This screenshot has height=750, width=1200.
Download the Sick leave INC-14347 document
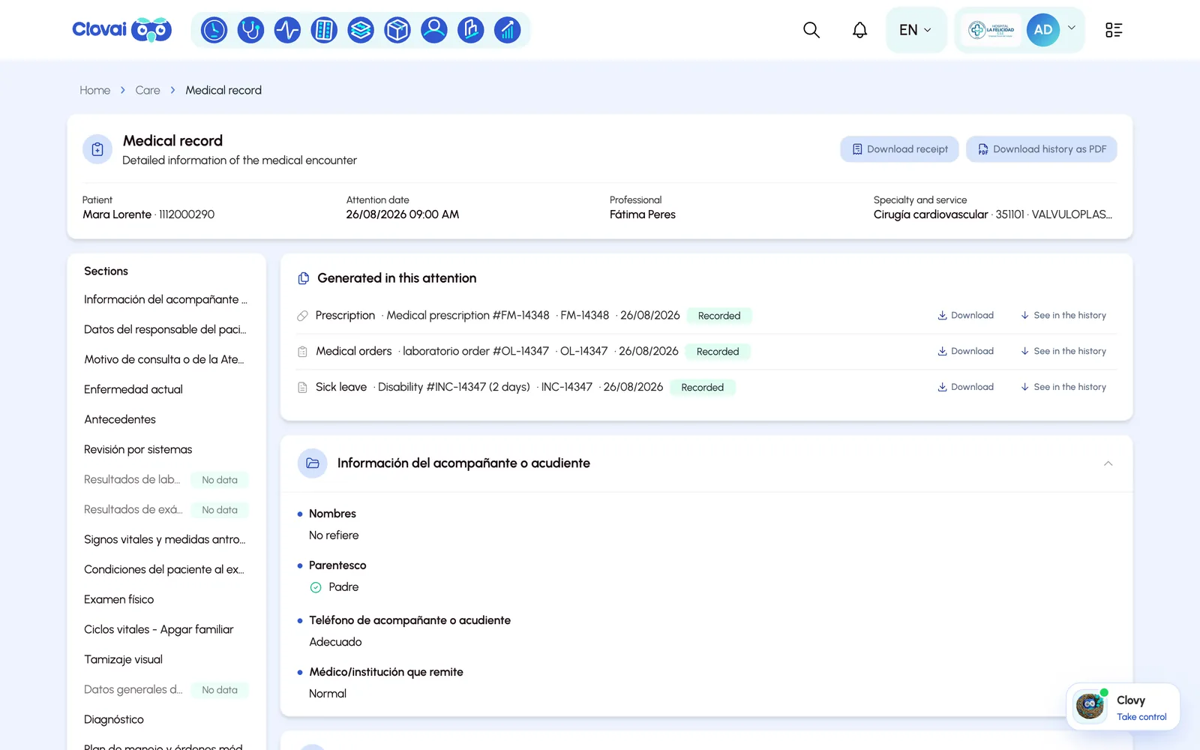[x=965, y=388]
